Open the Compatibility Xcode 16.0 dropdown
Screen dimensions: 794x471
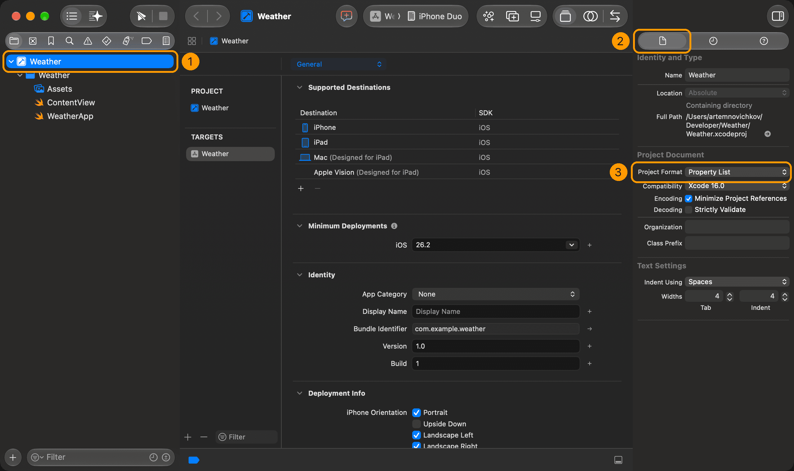737,186
